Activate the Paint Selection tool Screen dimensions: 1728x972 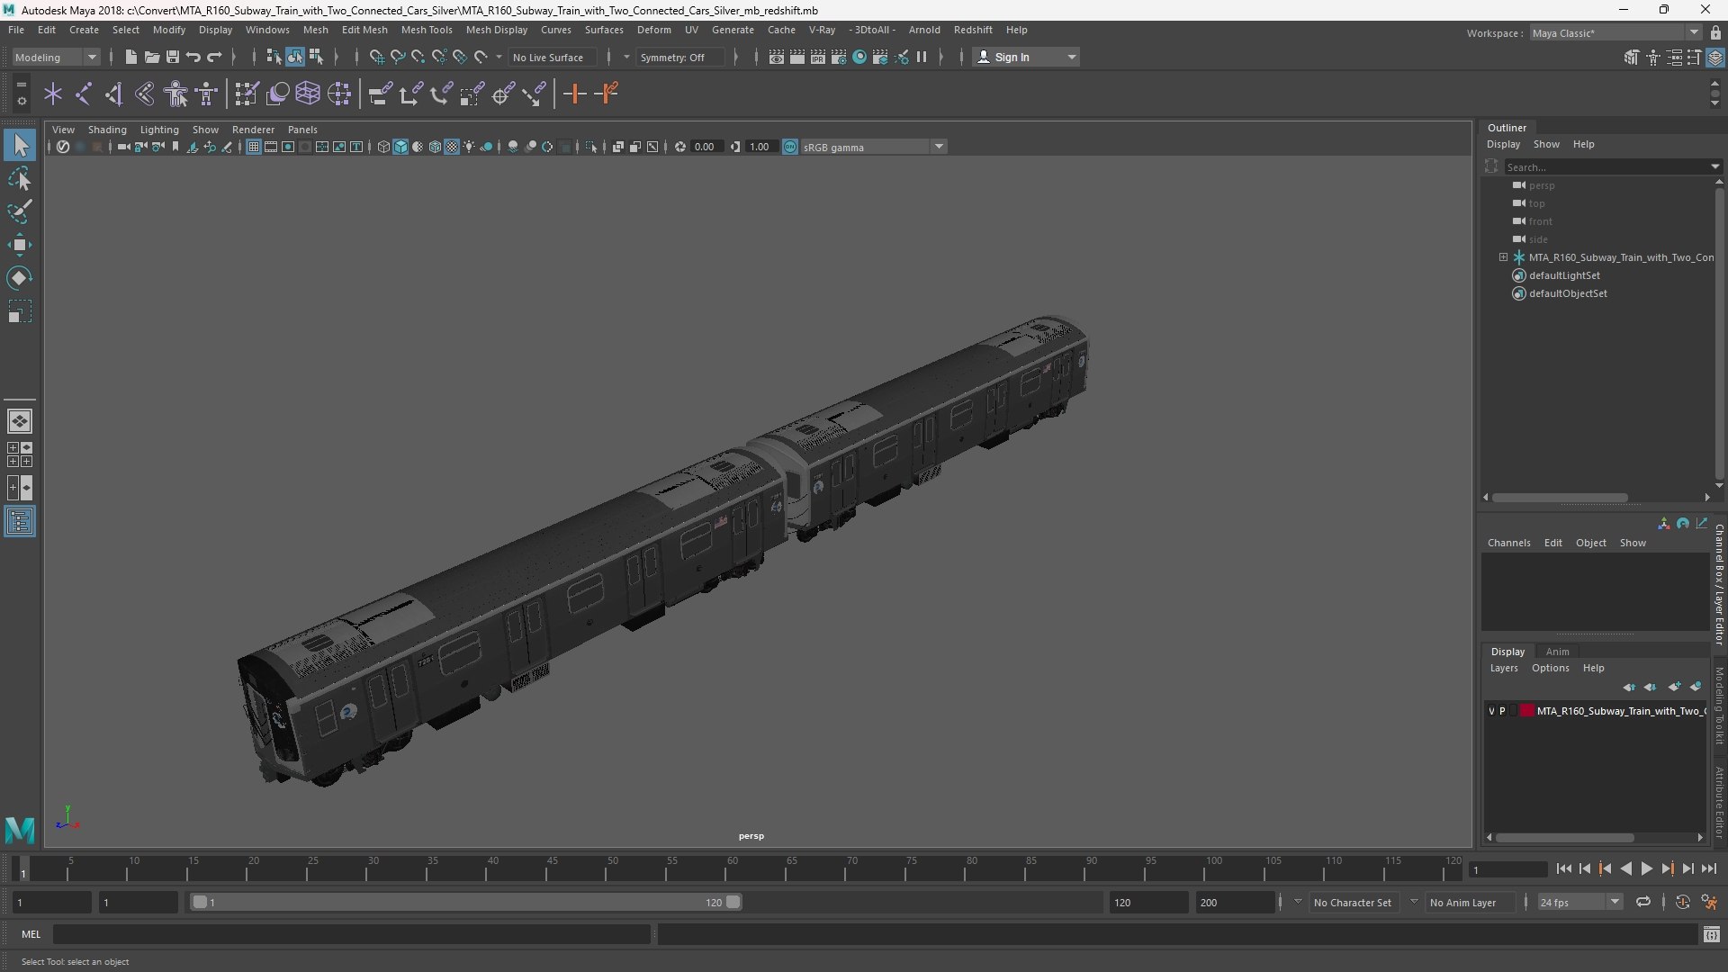pos(20,211)
